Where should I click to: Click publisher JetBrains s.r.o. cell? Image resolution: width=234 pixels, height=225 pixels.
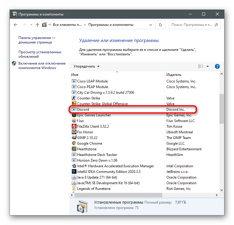click(x=177, y=172)
